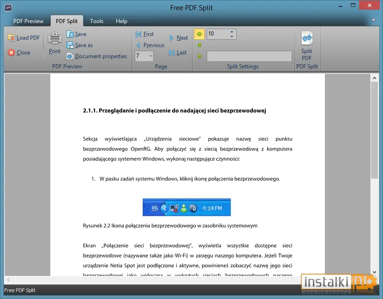This screenshot has width=383, height=299.
Task: Click the Load PDF icon
Action: pos(11,38)
